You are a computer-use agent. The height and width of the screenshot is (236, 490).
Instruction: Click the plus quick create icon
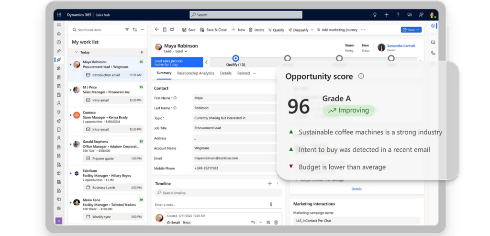[387, 15]
